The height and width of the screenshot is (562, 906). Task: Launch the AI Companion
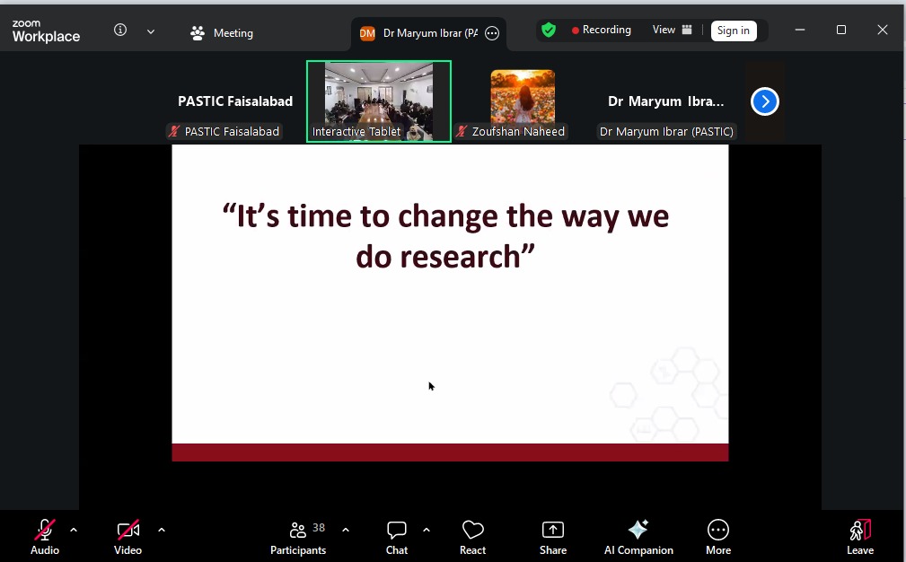pyautogui.click(x=638, y=535)
